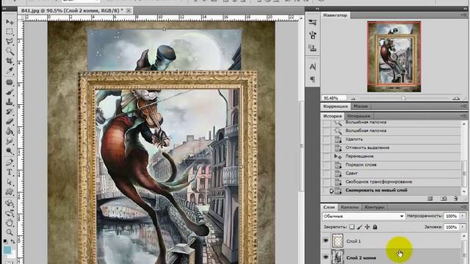Select the Zoom tool in toolbox
The width and height of the screenshot is (470, 264).
10,232
